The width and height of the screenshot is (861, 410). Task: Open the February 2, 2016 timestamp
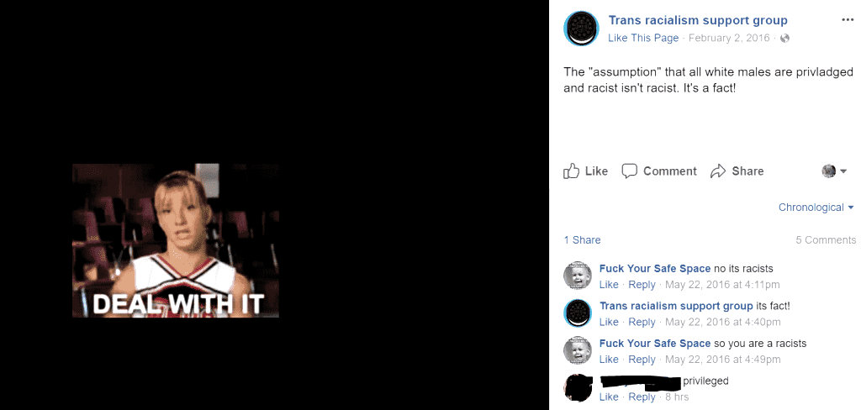coord(729,38)
